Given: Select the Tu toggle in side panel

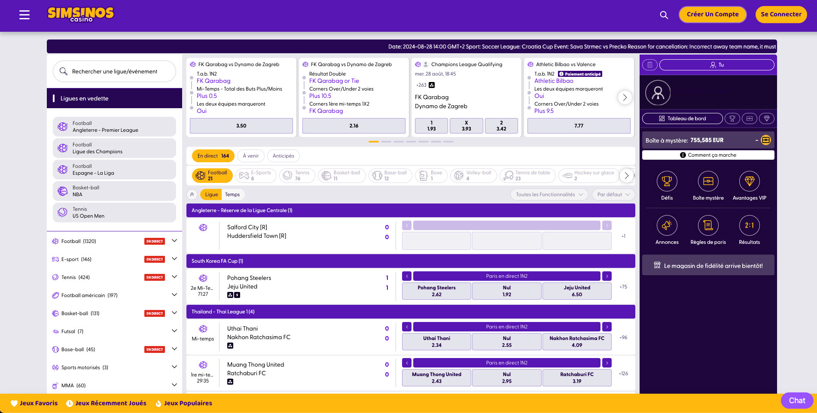Looking at the screenshot, I should 716,65.
